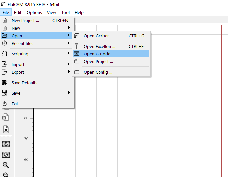
Task: Expand the Save submenu
Action: tap(37, 93)
